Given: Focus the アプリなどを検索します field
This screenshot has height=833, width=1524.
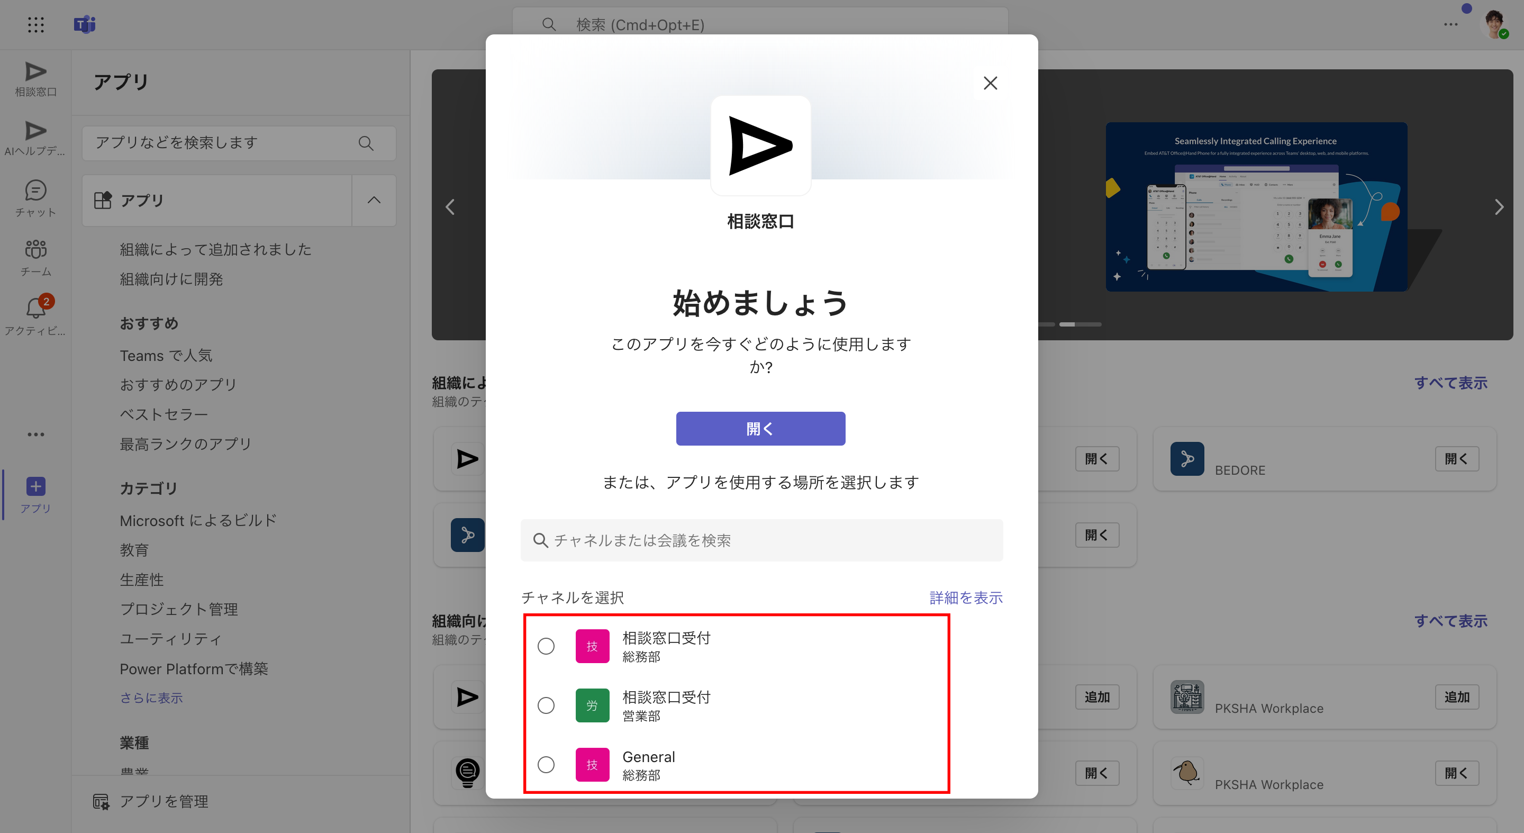Looking at the screenshot, I should click(239, 143).
